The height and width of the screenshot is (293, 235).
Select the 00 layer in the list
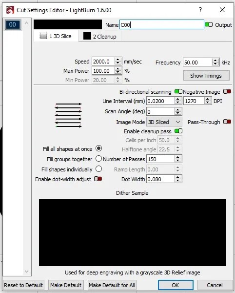coord(13,24)
